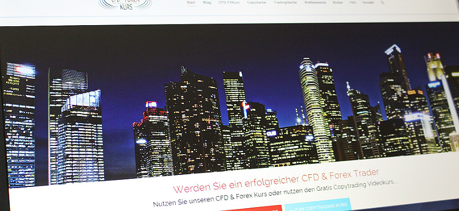Open the Broker navigation item
459x211 pixels.
(x=337, y=2)
